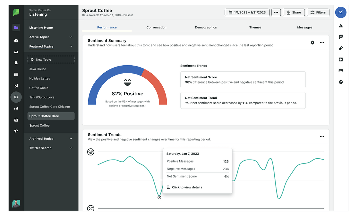Open the alert triangle notifications icon

pyautogui.click(x=341, y=26)
